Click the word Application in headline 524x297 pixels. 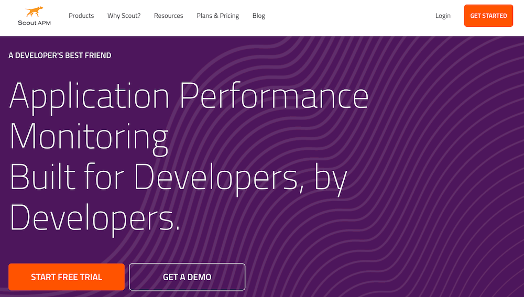(90, 96)
